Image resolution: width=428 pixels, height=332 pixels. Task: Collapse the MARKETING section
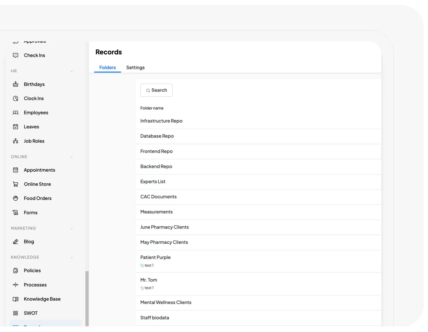(x=71, y=229)
